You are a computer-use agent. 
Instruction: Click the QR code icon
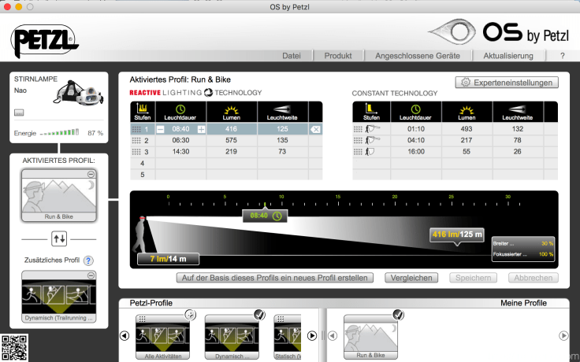click(15, 348)
